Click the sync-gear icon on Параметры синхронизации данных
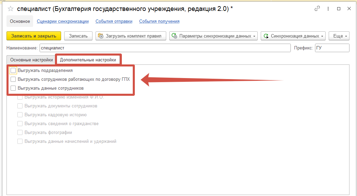The height and width of the screenshot is (196, 357). (174, 36)
